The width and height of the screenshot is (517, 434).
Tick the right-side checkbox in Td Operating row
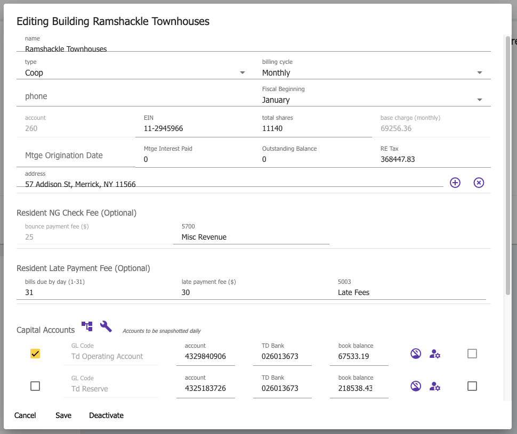click(x=472, y=354)
